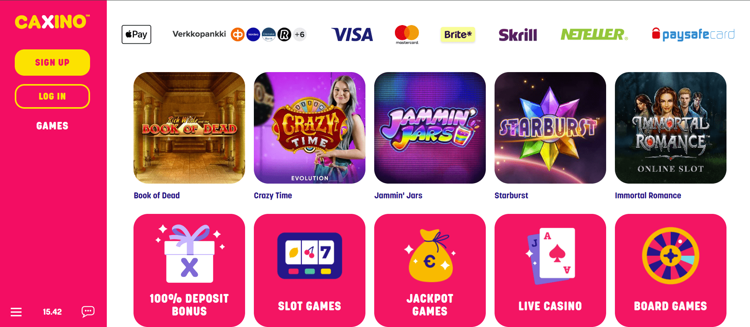750x327 pixels.
Task: Click the paysafecard logo
Action: pos(693,35)
